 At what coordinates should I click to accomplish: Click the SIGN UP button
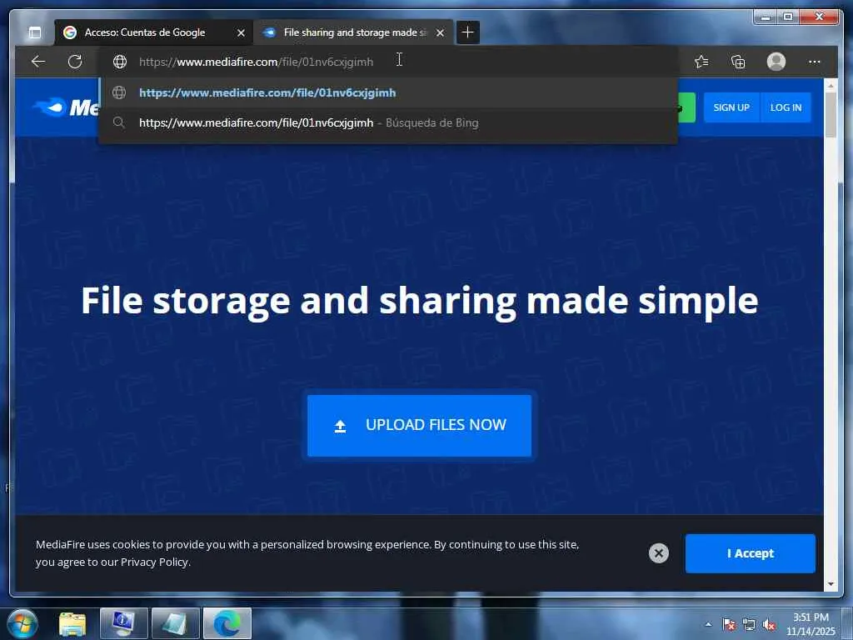tap(731, 107)
